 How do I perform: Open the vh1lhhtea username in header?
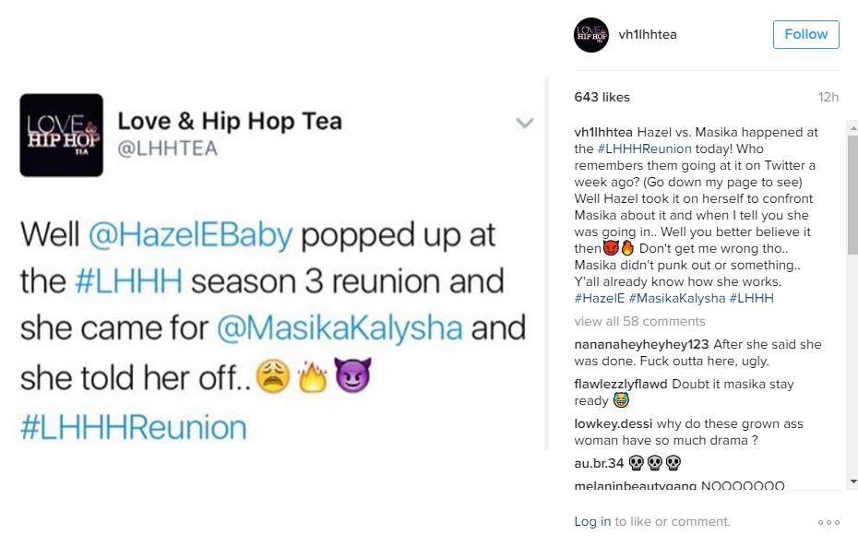648,34
